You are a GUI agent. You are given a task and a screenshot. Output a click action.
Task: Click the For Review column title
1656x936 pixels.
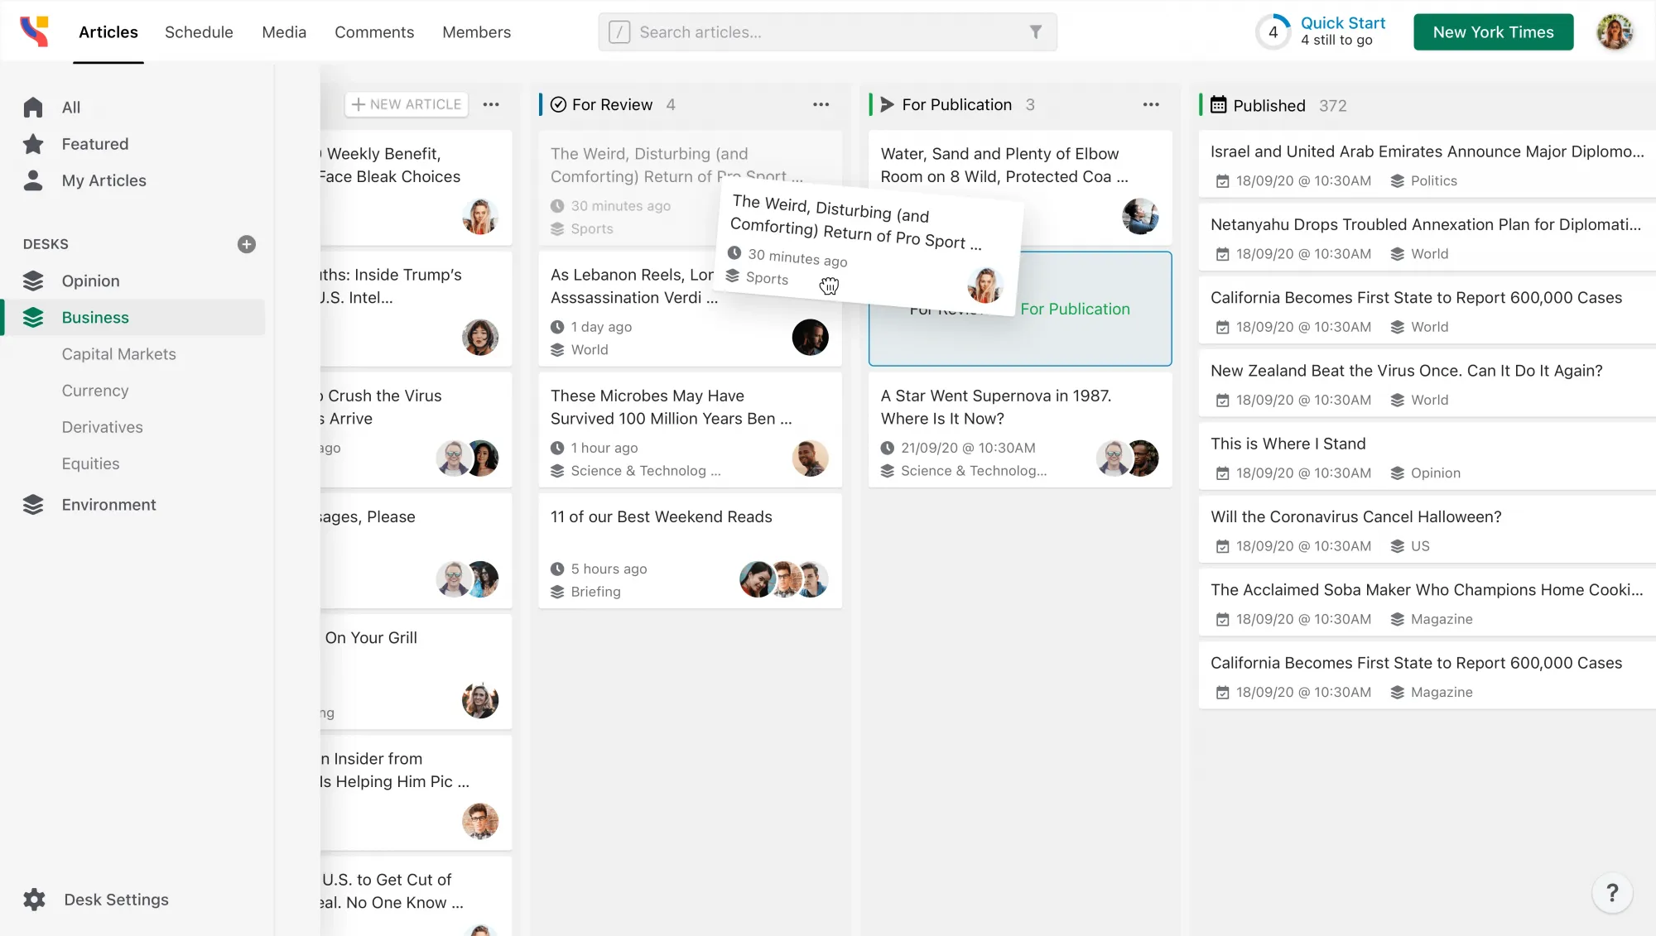(x=612, y=104)
